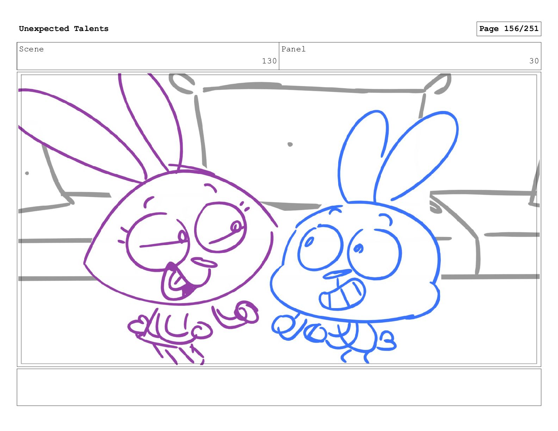Click the 'Page 156/251' page indicator
Image resolution: width=558 pixels, height=431 pixels.
(509, 29)
